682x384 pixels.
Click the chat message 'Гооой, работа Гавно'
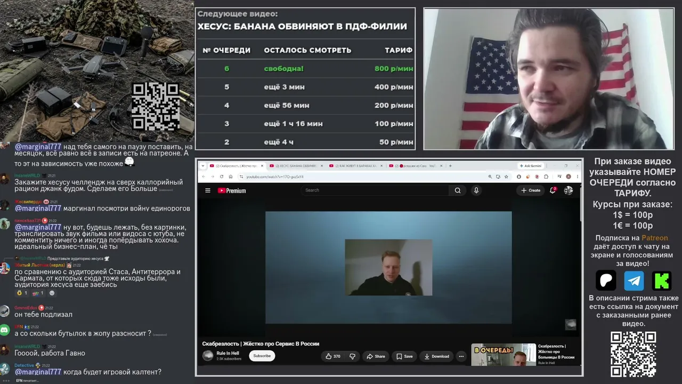[x=50, y=353]
